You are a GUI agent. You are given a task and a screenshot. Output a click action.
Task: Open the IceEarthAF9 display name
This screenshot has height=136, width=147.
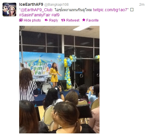pyautogui.click(x=31, y=4)
